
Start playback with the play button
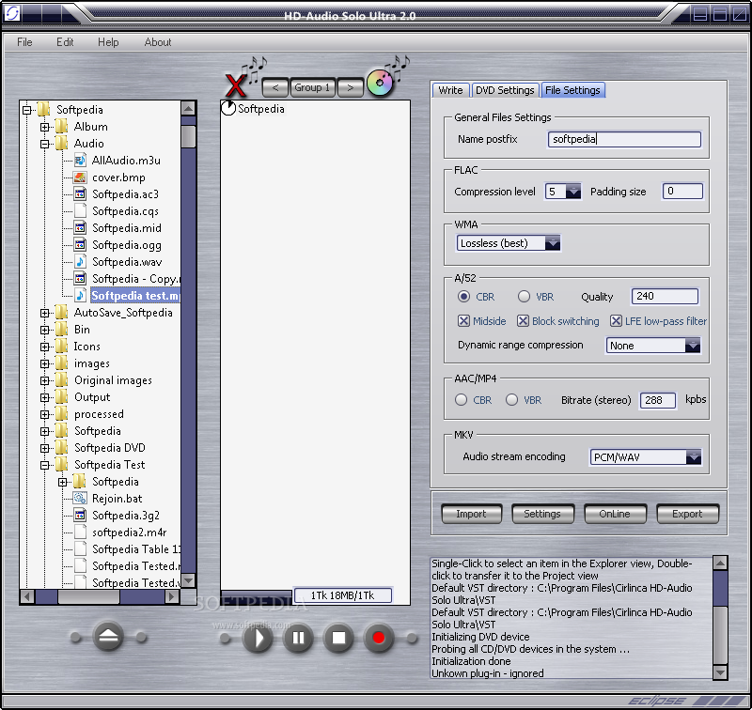point(258,638)
